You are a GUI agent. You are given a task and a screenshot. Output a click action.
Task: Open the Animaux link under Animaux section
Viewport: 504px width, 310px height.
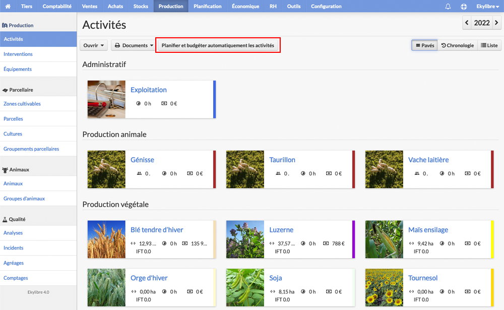[38, 184]
